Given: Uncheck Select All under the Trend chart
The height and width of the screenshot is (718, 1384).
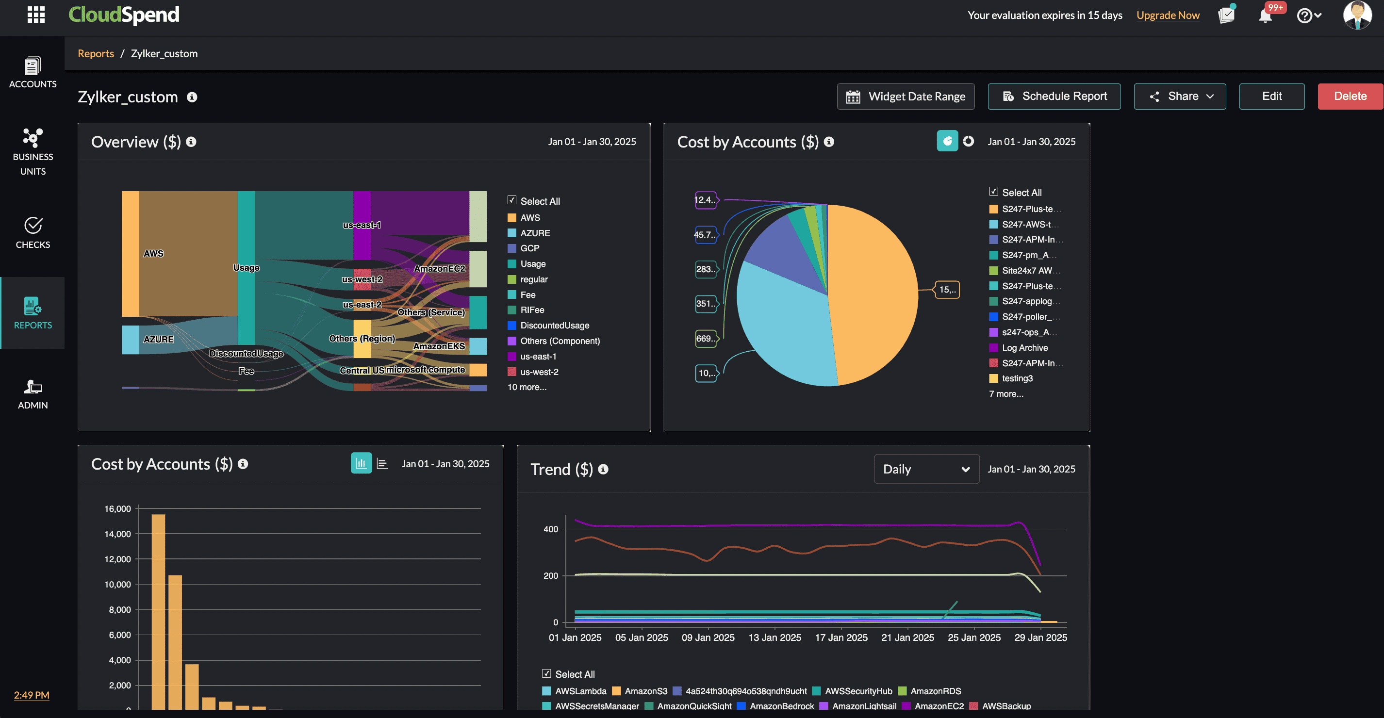Looking at the screenshot, I should coord(546,673).
